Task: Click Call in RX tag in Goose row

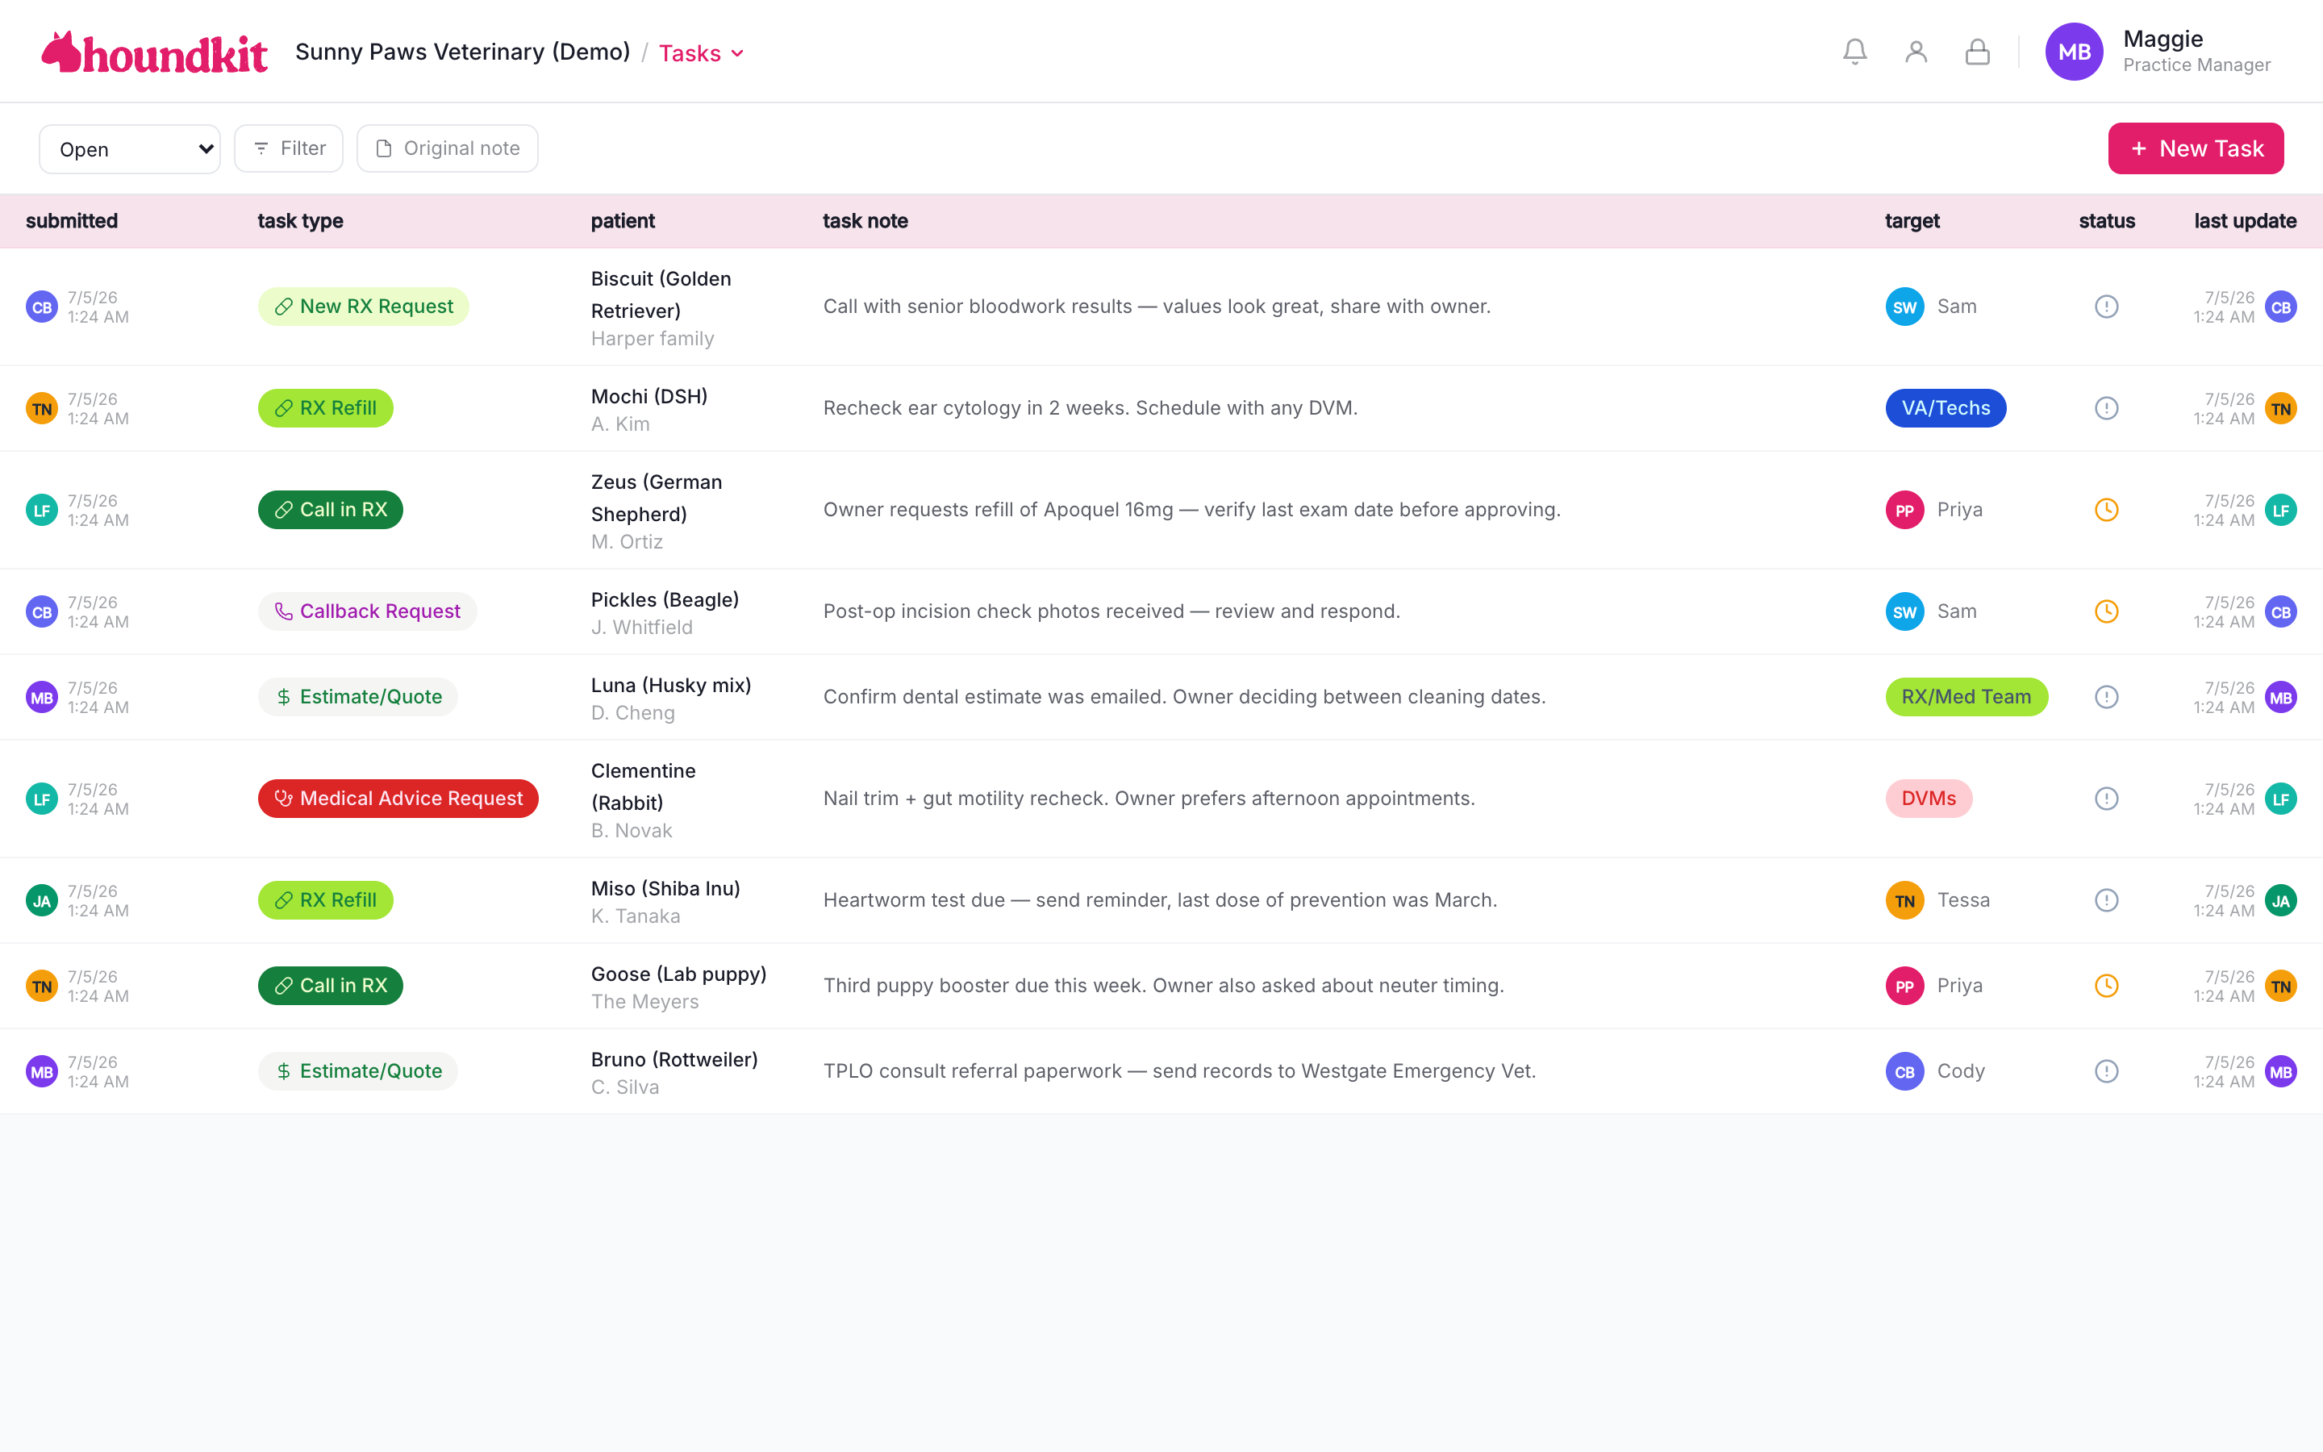Action: [x=330, y=987]
